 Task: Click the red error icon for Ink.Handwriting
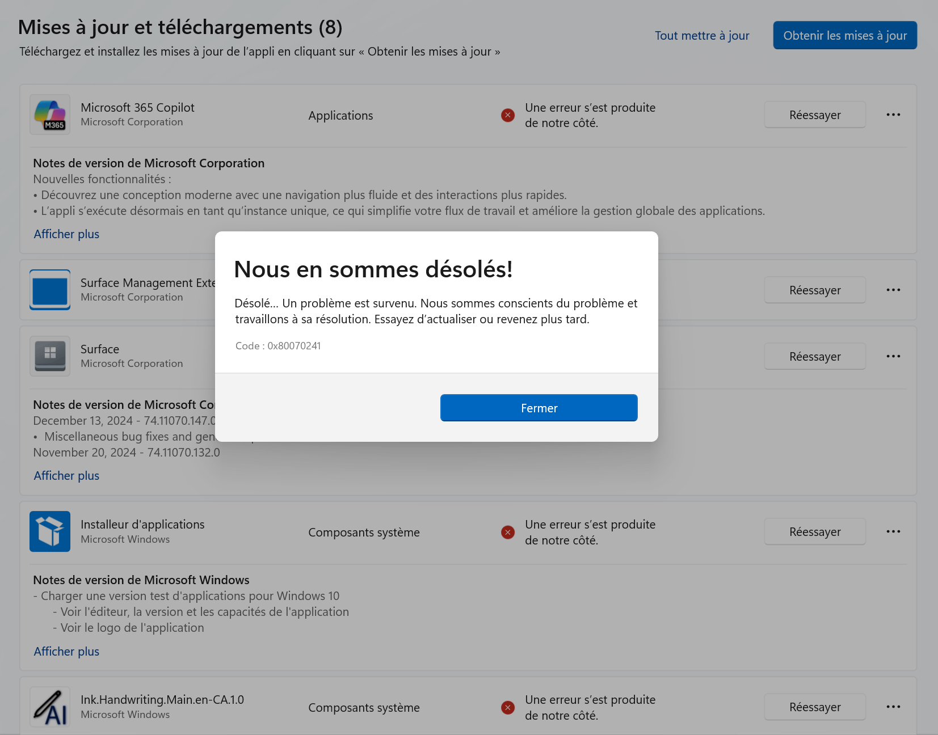pyautogui.click(x=508, y=707)
